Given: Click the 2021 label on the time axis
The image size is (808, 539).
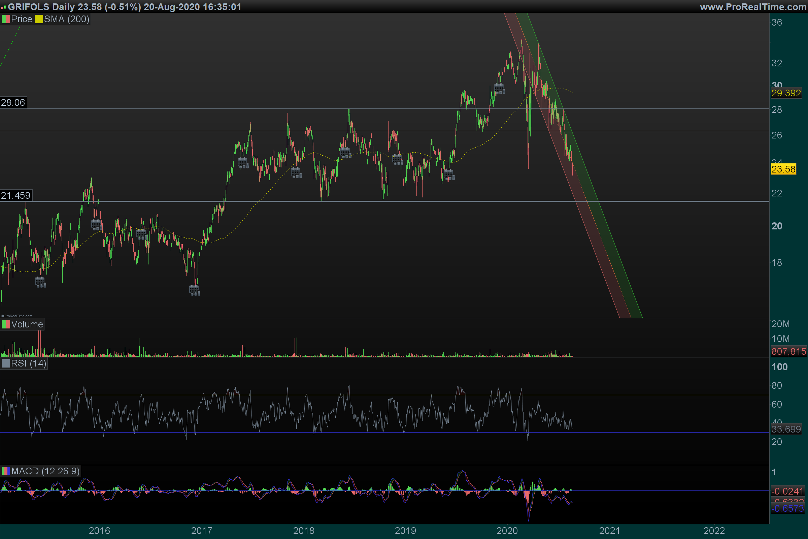Looking at the screenshot, I should [609, 531].
